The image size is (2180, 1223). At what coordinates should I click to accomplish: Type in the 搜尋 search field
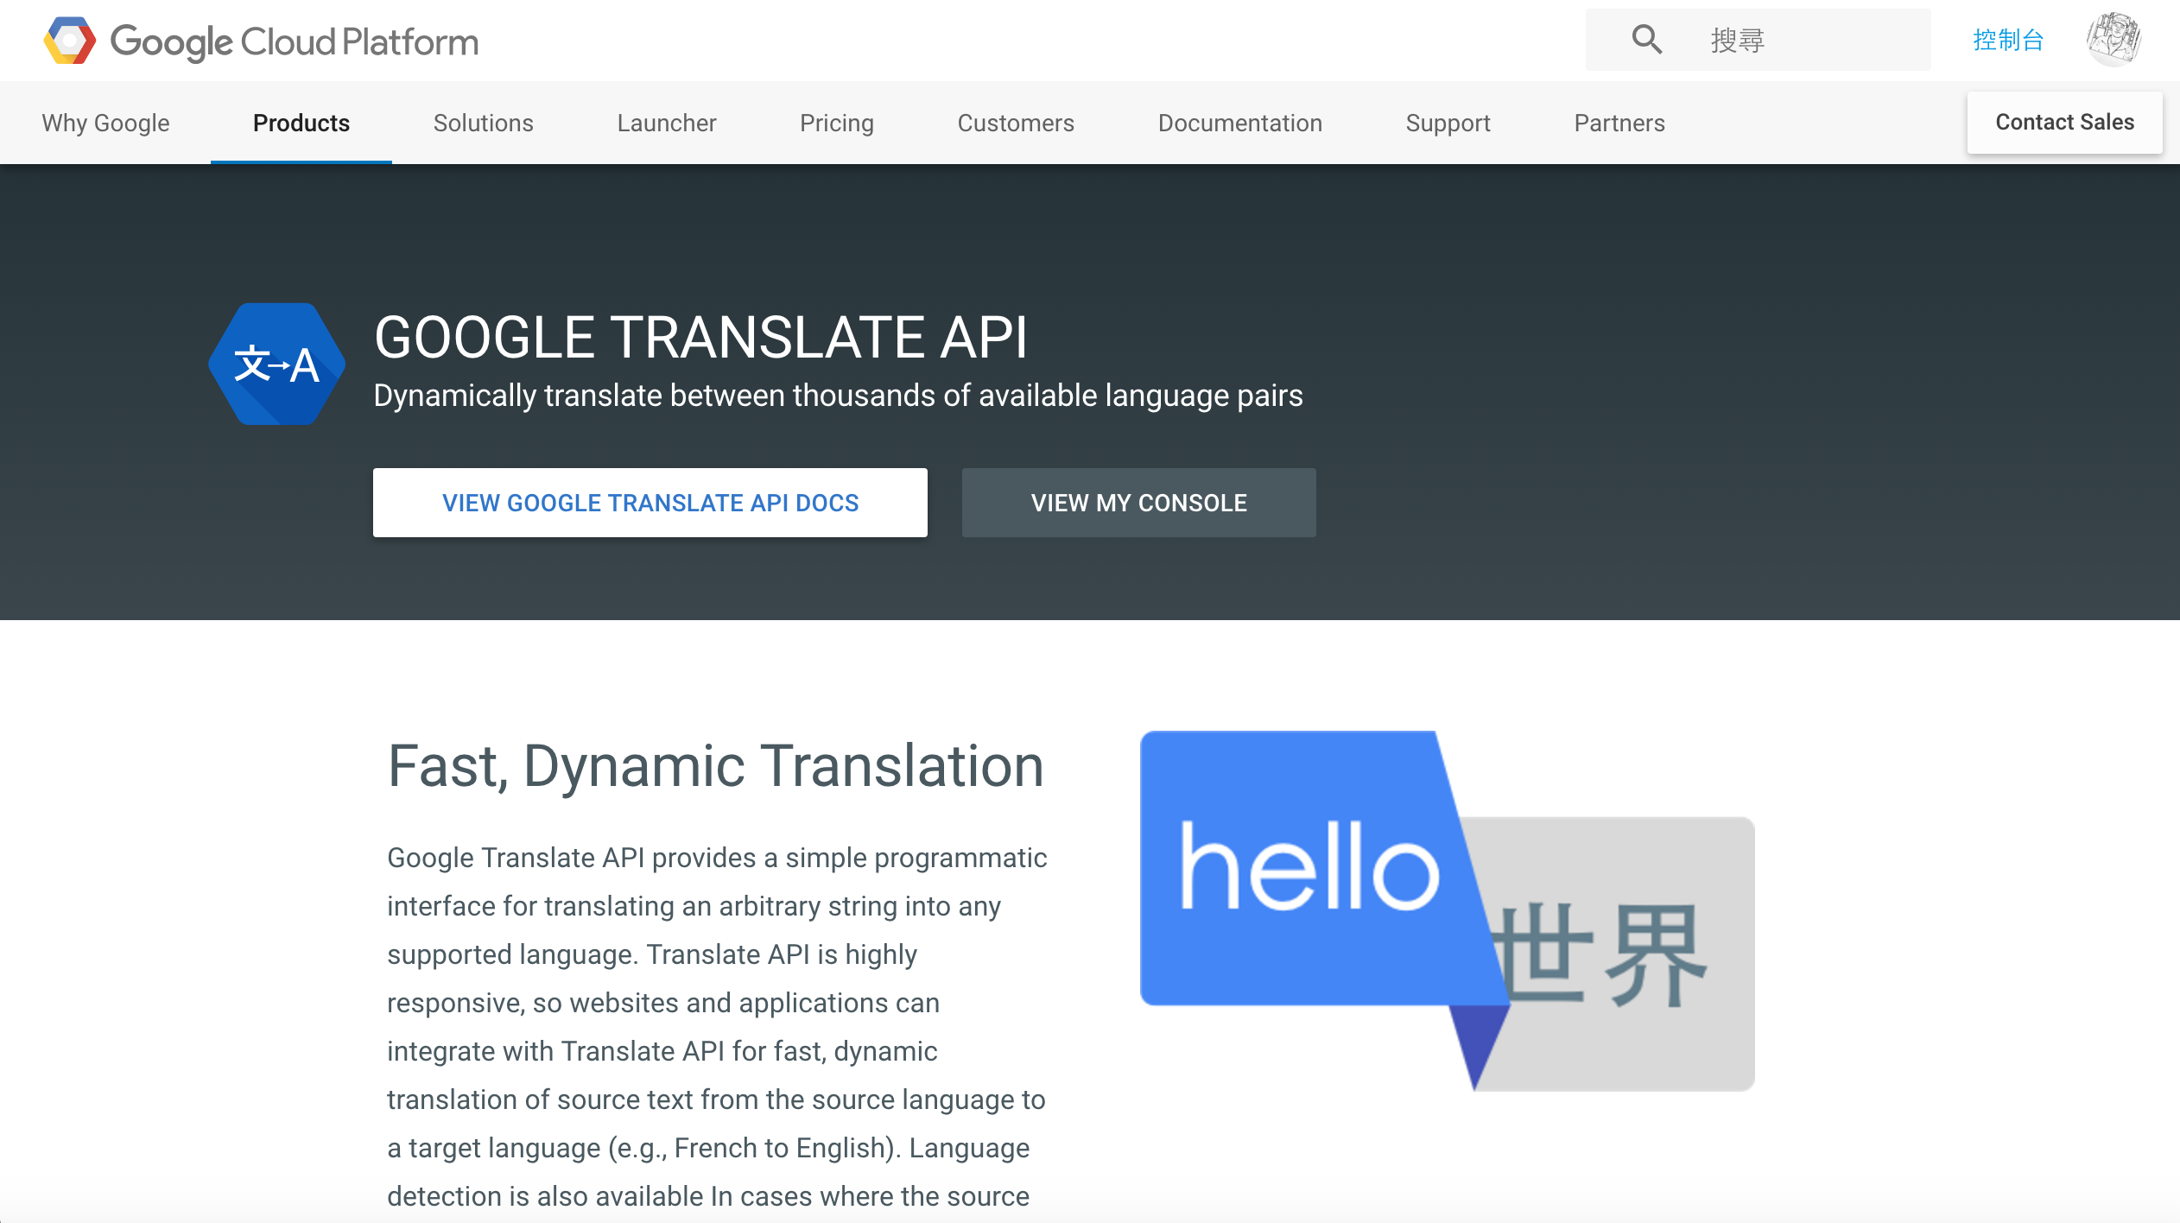pyautogui.click(x=1805, y=40)
